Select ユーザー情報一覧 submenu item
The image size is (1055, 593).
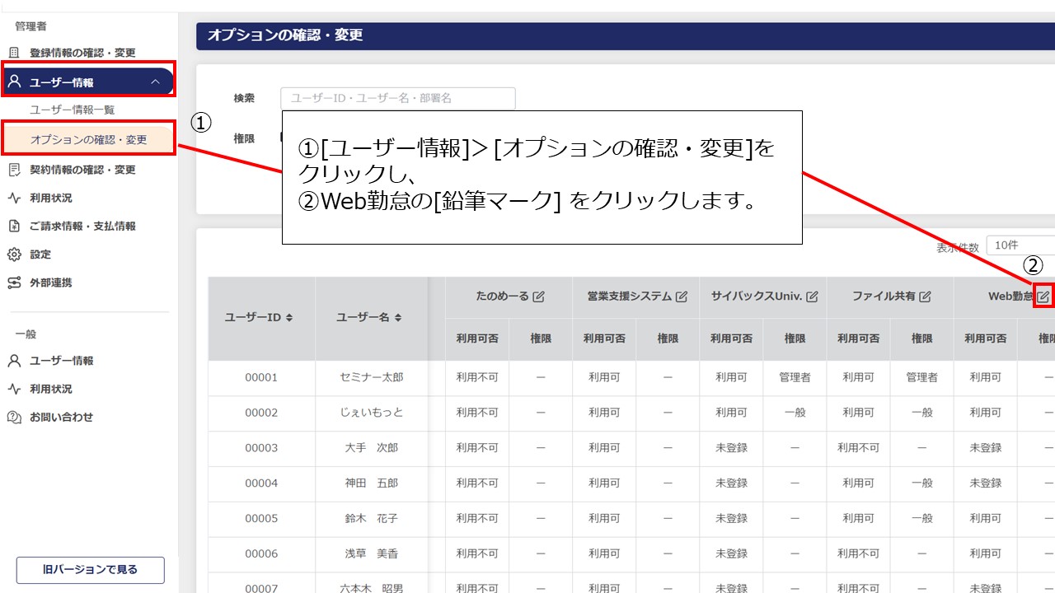(73, 110)
